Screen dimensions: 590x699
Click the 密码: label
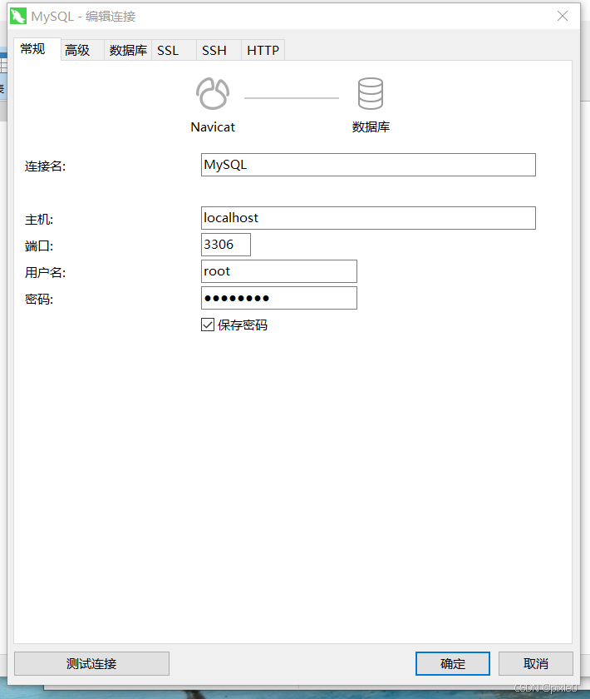pos(39,299)
